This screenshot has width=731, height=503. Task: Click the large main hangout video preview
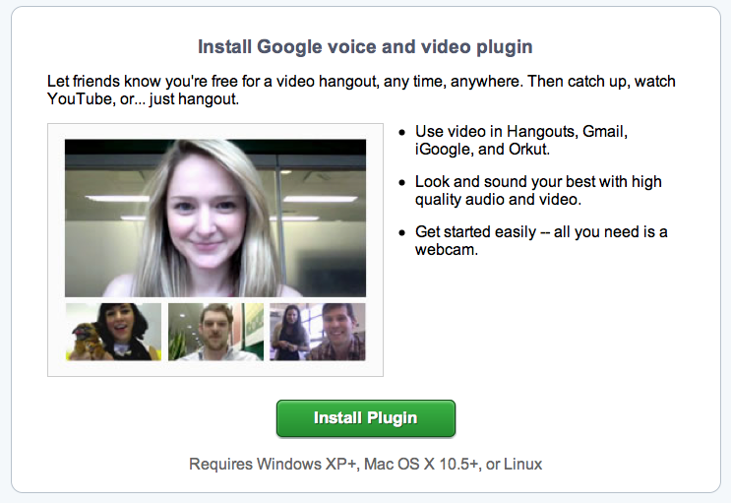coord(215,218)
